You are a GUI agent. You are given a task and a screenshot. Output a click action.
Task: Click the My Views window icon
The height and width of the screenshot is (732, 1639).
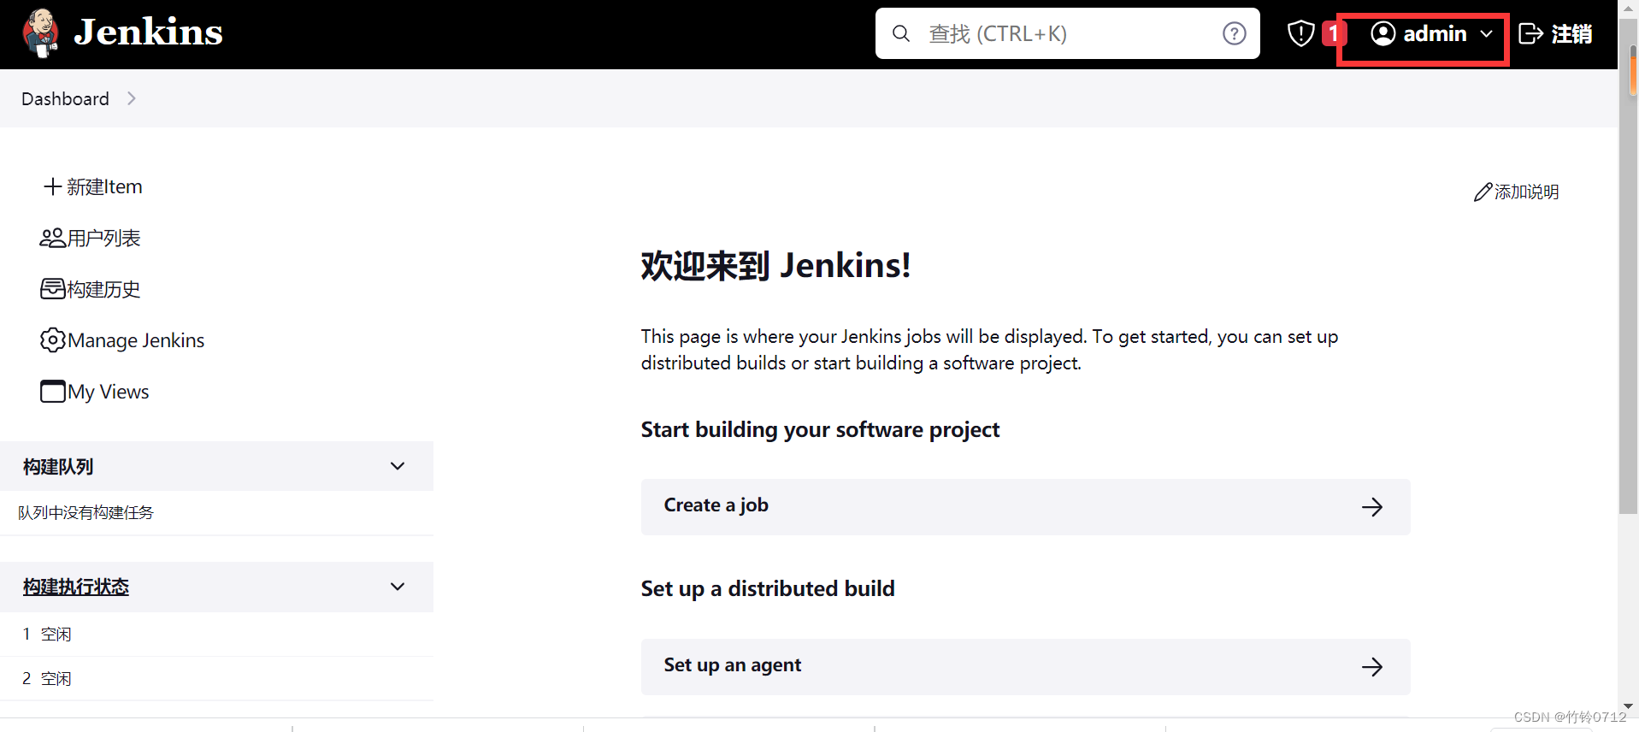pyautogui.click(x=52, y=391)
